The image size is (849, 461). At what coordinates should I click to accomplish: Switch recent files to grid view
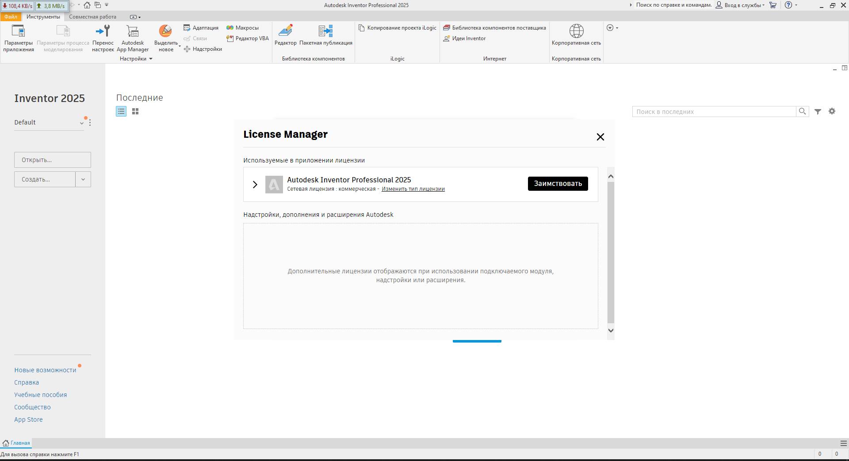[135, 112]
